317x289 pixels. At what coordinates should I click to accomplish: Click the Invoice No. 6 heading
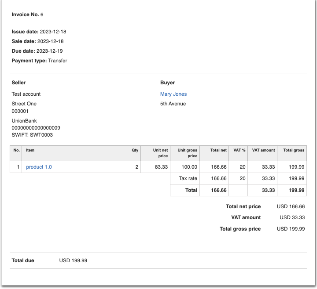coord(27,14)
